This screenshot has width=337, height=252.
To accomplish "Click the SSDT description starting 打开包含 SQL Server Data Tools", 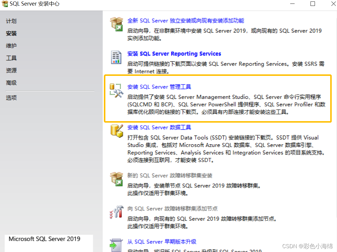I will 226,149.
